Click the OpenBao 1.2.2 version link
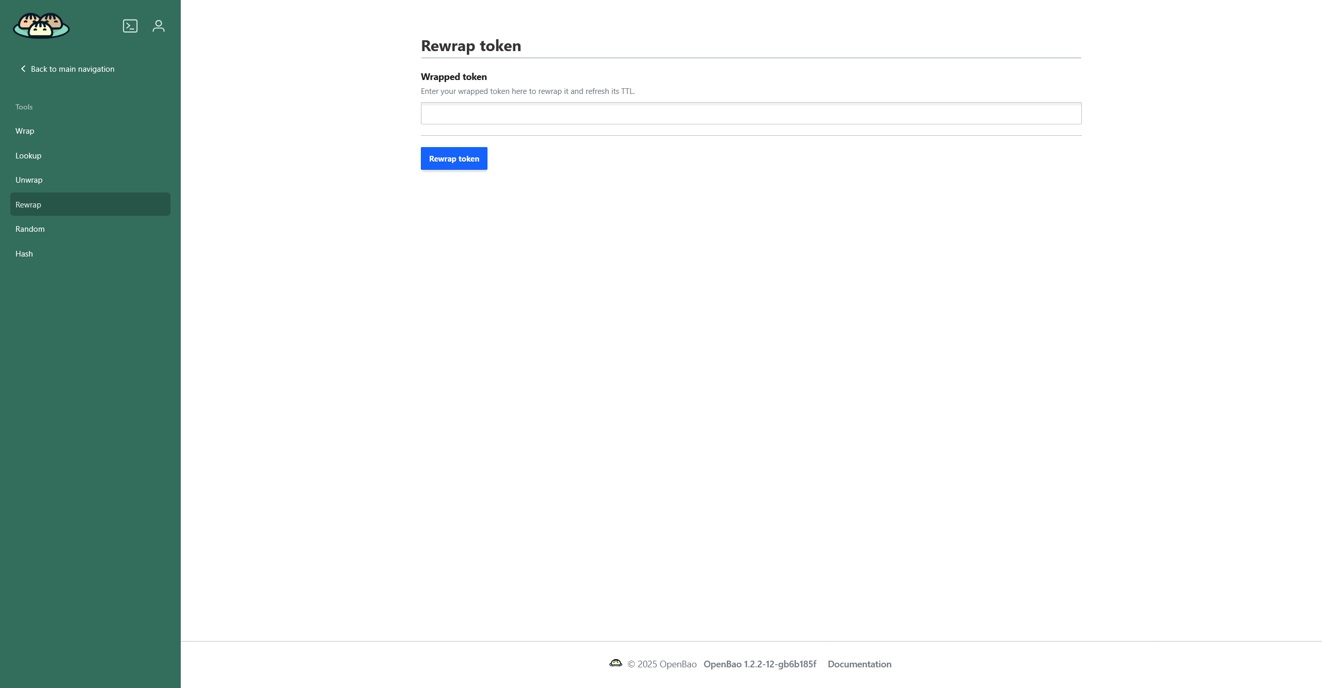This screenshot has height=688, width=1322. pos(760,664)
